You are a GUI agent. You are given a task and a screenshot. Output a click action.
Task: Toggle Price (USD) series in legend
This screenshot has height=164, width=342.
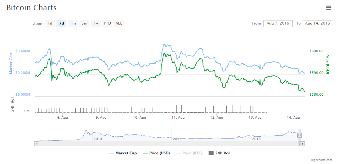tap(156, 153)
